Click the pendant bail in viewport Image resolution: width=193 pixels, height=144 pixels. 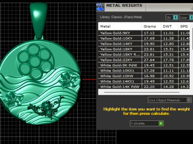(x=39, y=21)
